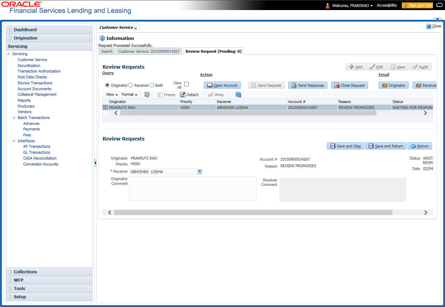The height and width of the screenshot is (307, 445).
Task: Collapse the Interfaces tree node
Action: coord(14,141)
